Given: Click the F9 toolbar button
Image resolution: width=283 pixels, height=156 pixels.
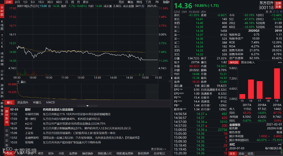Looking at the screenshot, I should (157, 2).
